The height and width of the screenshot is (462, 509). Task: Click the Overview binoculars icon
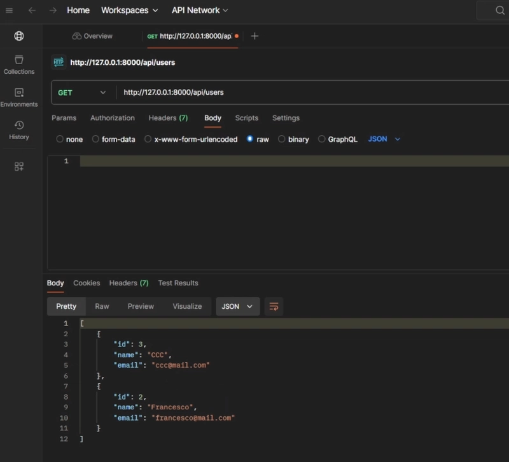click(76, 36)
